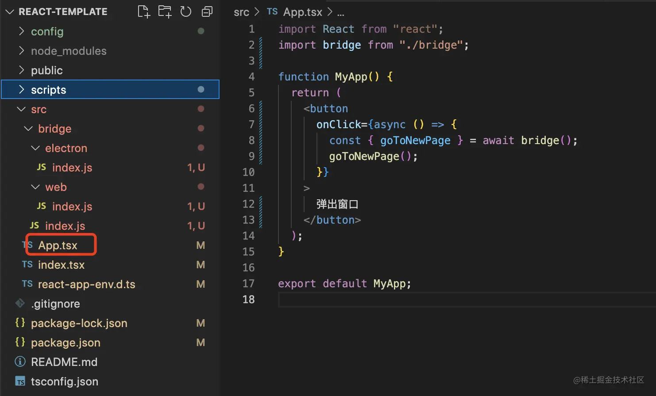Click the info icon beside README.md
This screenshot has height=396, width=656.
click(20, 362)
